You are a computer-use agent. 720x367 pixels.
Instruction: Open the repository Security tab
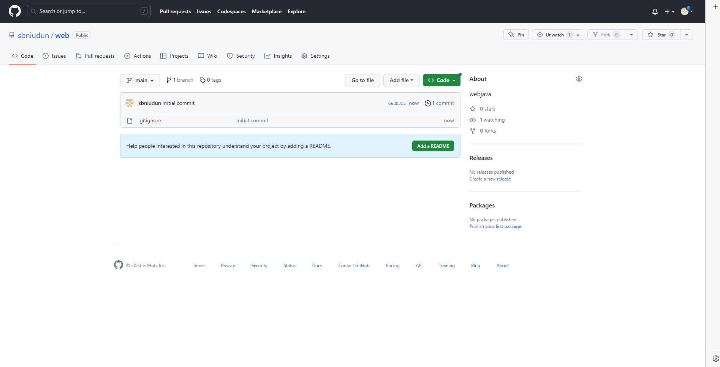click(x=241, y=56)
